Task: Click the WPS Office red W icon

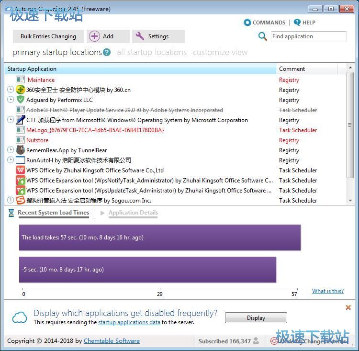Action: coord(21,170)
